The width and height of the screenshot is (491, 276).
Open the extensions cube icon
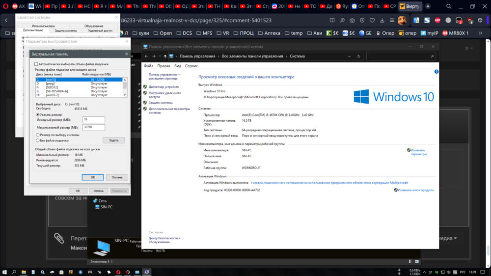coord(480,20)
